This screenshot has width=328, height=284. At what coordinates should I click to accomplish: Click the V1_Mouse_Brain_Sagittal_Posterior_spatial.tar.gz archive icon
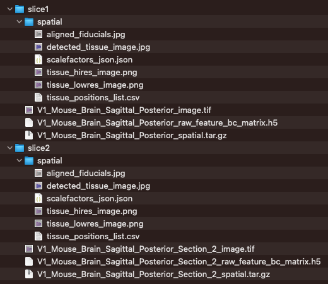(x=29, y=135)
